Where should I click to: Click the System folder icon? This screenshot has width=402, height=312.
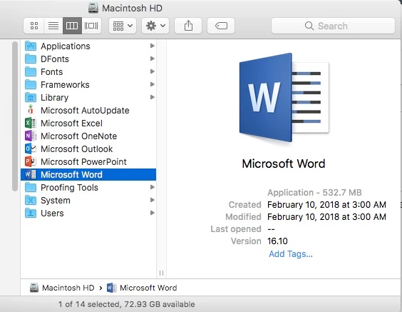click(31, 201)
